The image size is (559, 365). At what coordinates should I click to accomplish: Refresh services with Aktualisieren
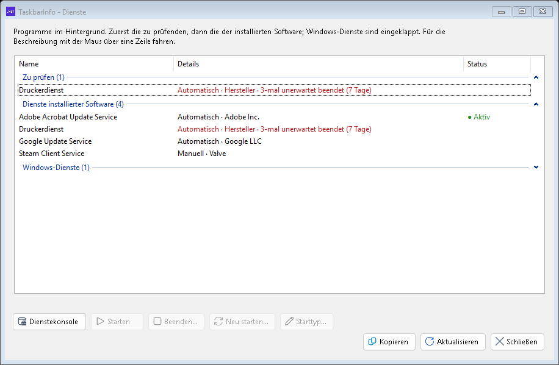(x=453, y=342)
